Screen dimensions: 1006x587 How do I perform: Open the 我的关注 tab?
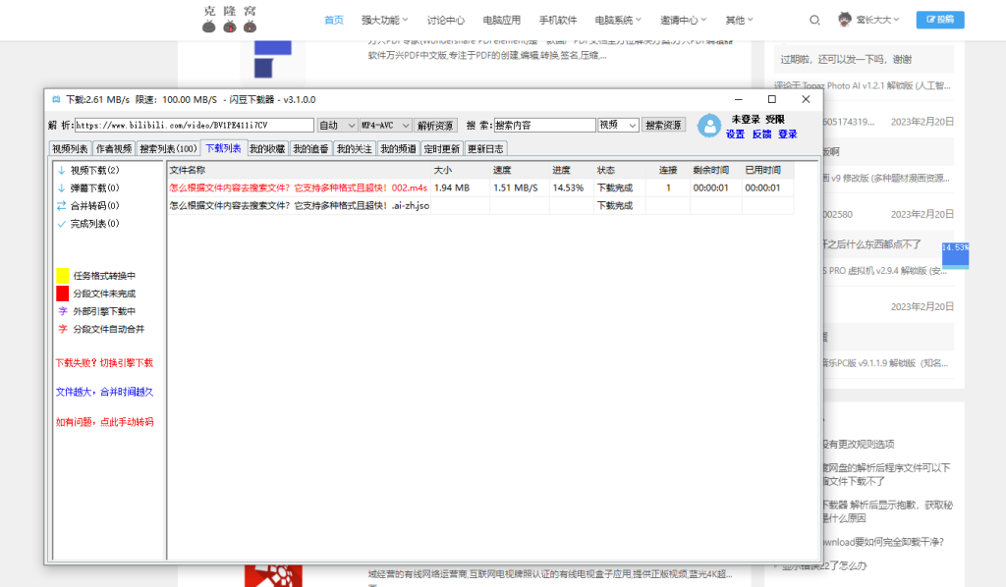click(354, 148)
